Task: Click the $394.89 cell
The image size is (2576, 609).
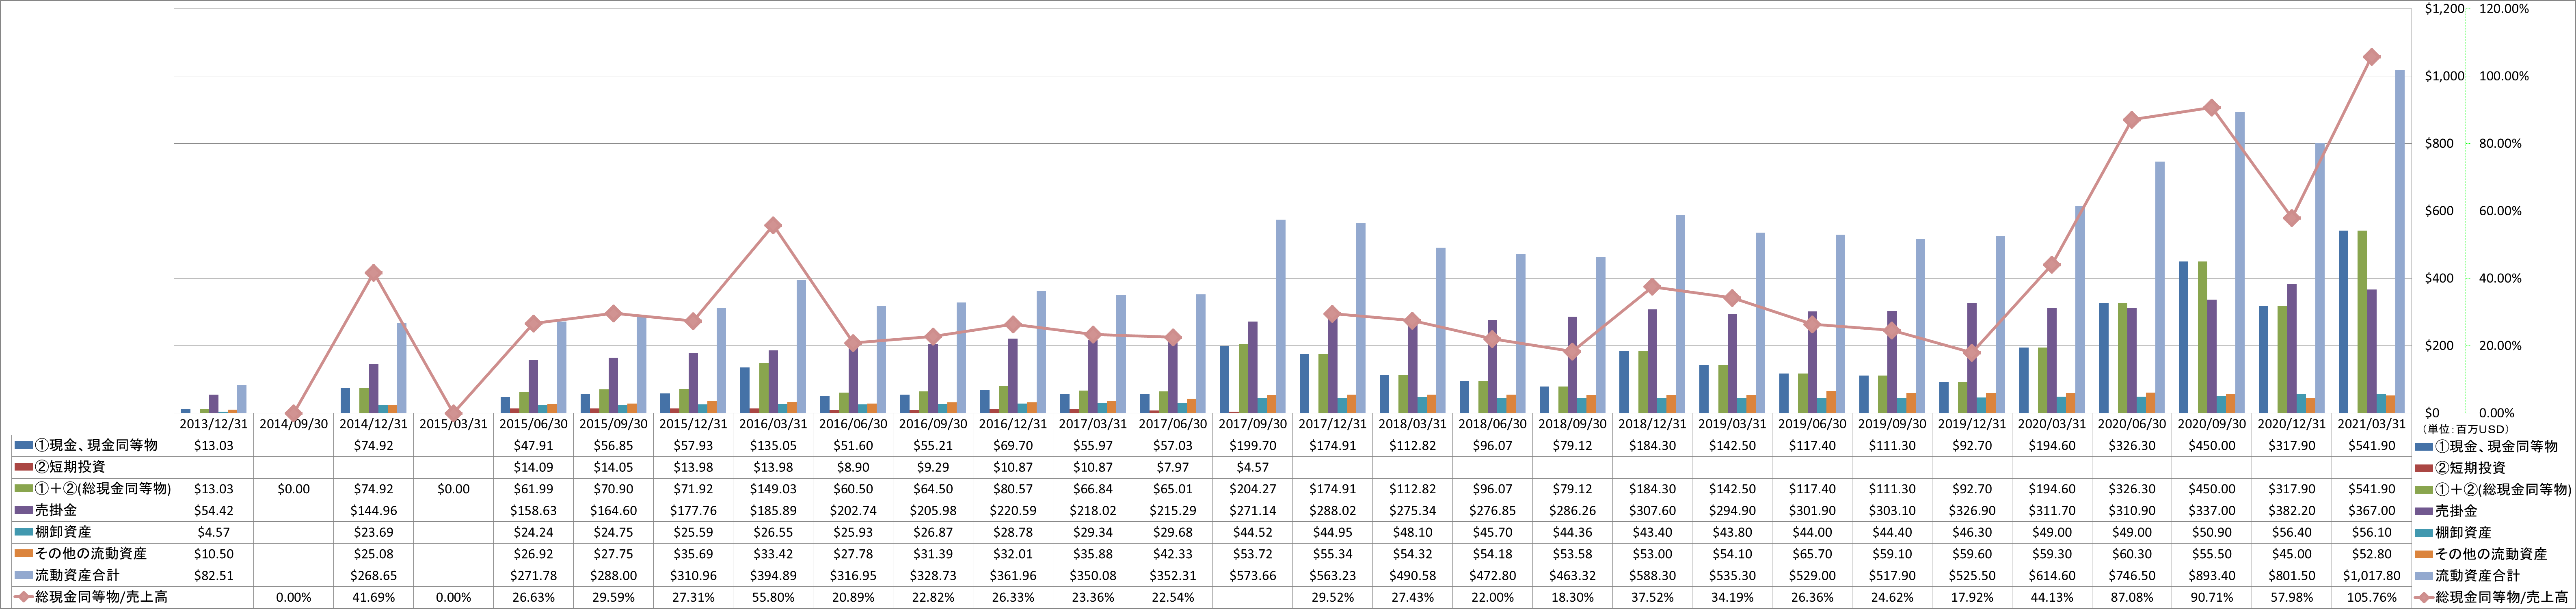Action: pos(773,576)
